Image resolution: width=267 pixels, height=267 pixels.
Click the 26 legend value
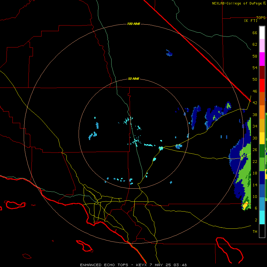[255, 150]
